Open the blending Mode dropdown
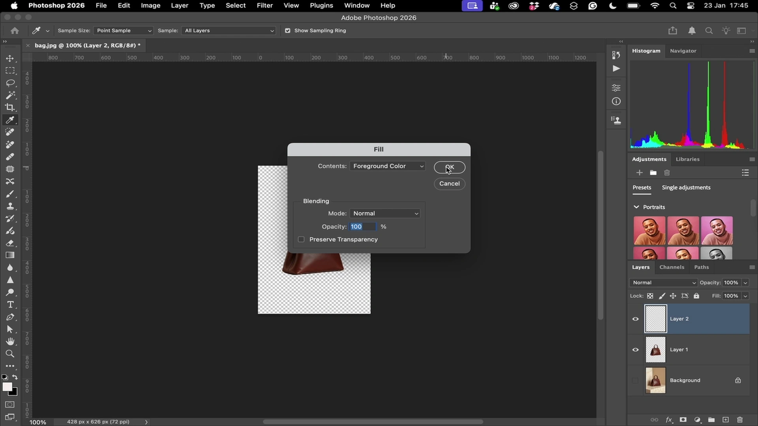The image size is (758, 426). (x=385, y=213)
